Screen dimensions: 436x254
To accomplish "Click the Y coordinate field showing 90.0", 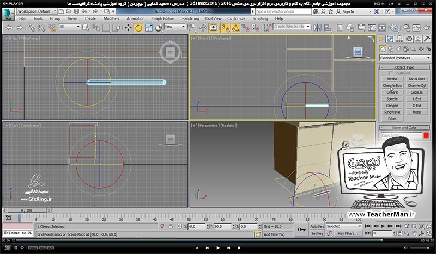I will (223, 226).
